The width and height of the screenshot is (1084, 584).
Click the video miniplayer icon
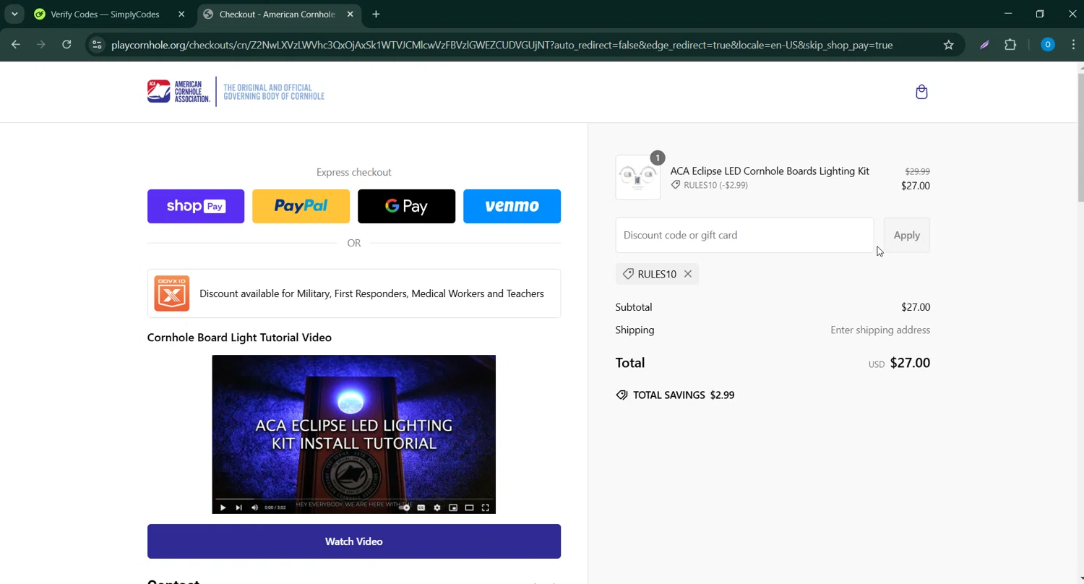point(453,507)
